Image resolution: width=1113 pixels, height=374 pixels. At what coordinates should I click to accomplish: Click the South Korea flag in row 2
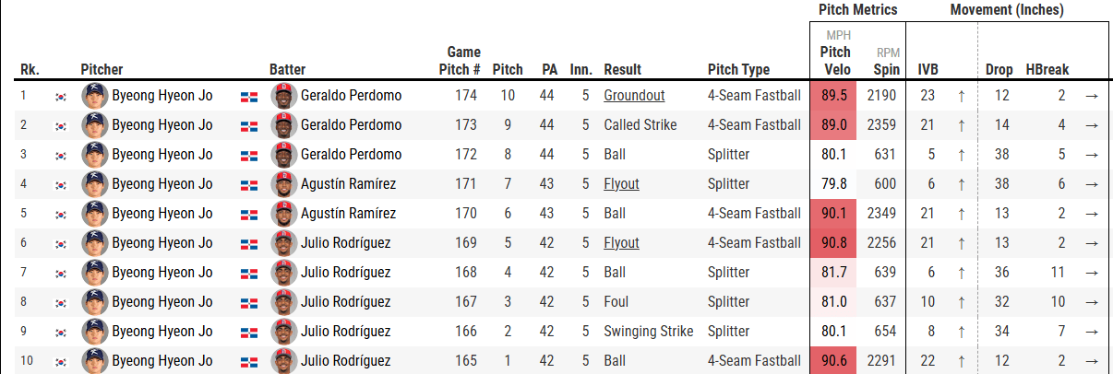tap(62, 125)
